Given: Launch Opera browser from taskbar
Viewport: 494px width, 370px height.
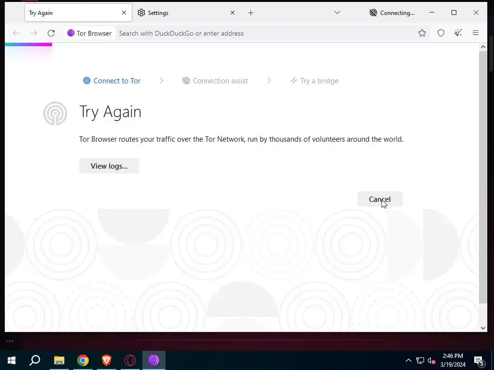Looking at the screenshot, I should pos(130,360).
